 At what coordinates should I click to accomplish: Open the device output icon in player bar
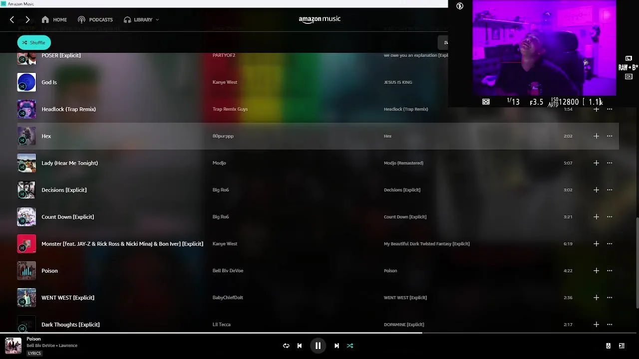(608, 346)
